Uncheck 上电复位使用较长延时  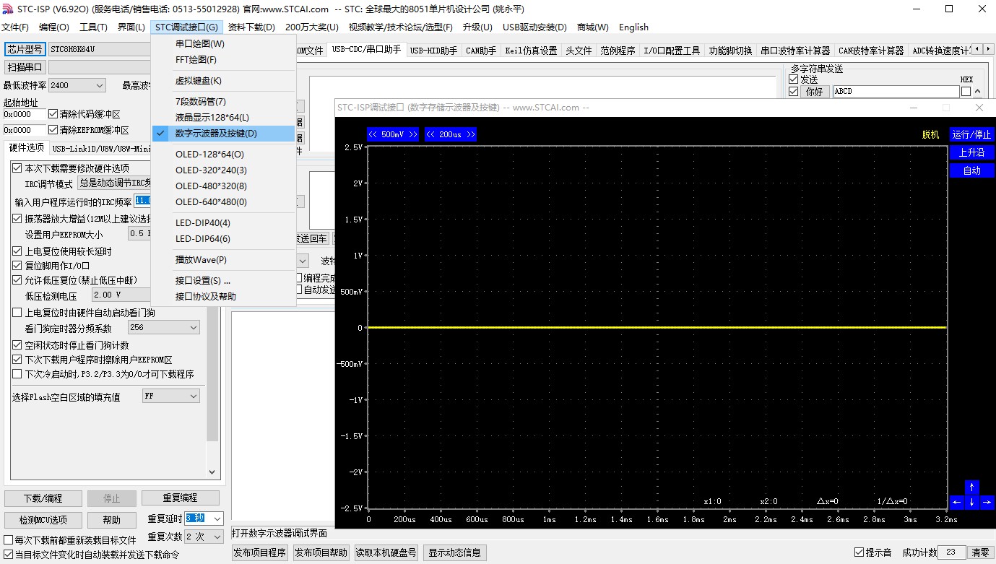(x=17, y=251)
